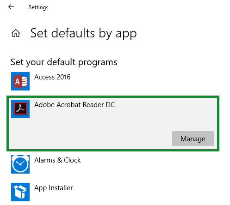Click the Settings window title text
Image resolution: width=230 pixels, height=205 pixels.
tap(38, 7)
